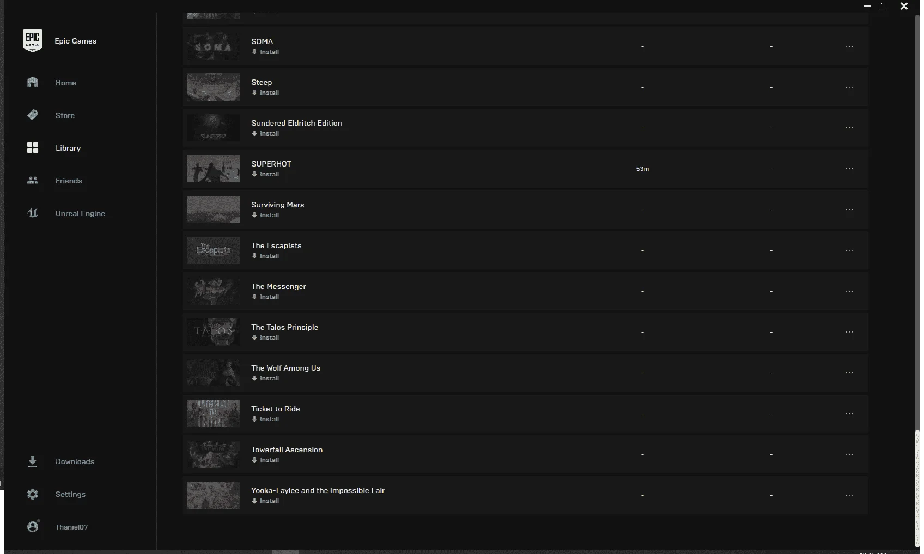Screen dimensions: 924x554
Task: Install SOMA
Action: point(265,52)
